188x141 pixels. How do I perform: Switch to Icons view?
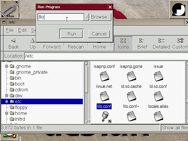coord(123,44)
